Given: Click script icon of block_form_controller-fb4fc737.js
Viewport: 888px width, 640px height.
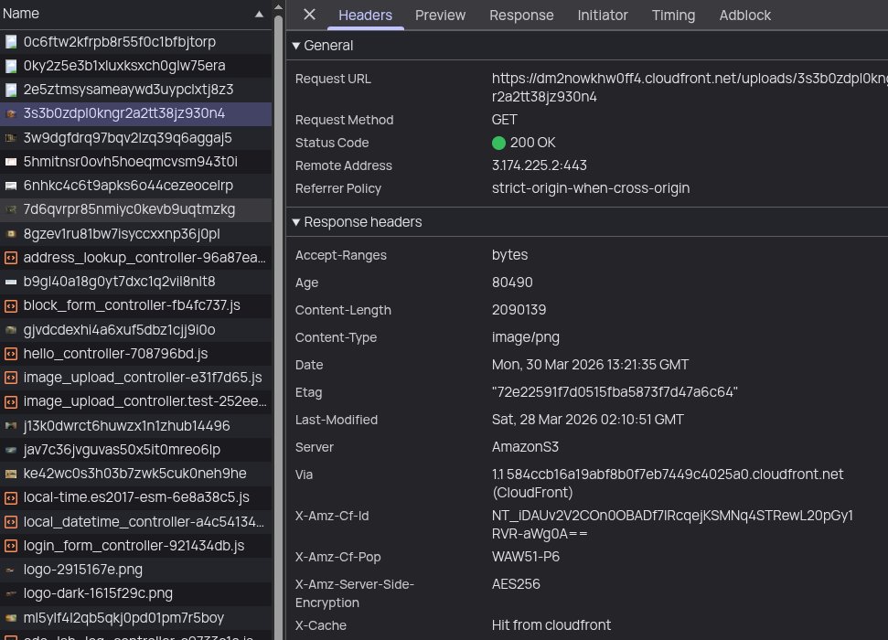Looking at the screenshot, I should 11,306.
